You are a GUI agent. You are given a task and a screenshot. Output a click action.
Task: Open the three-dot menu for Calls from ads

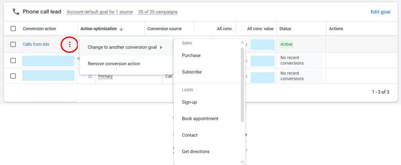(70, 45)
